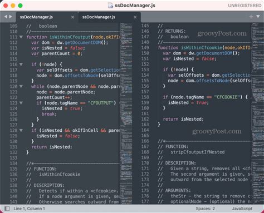Select the first ssDocManager.js tab

[47, 17]
